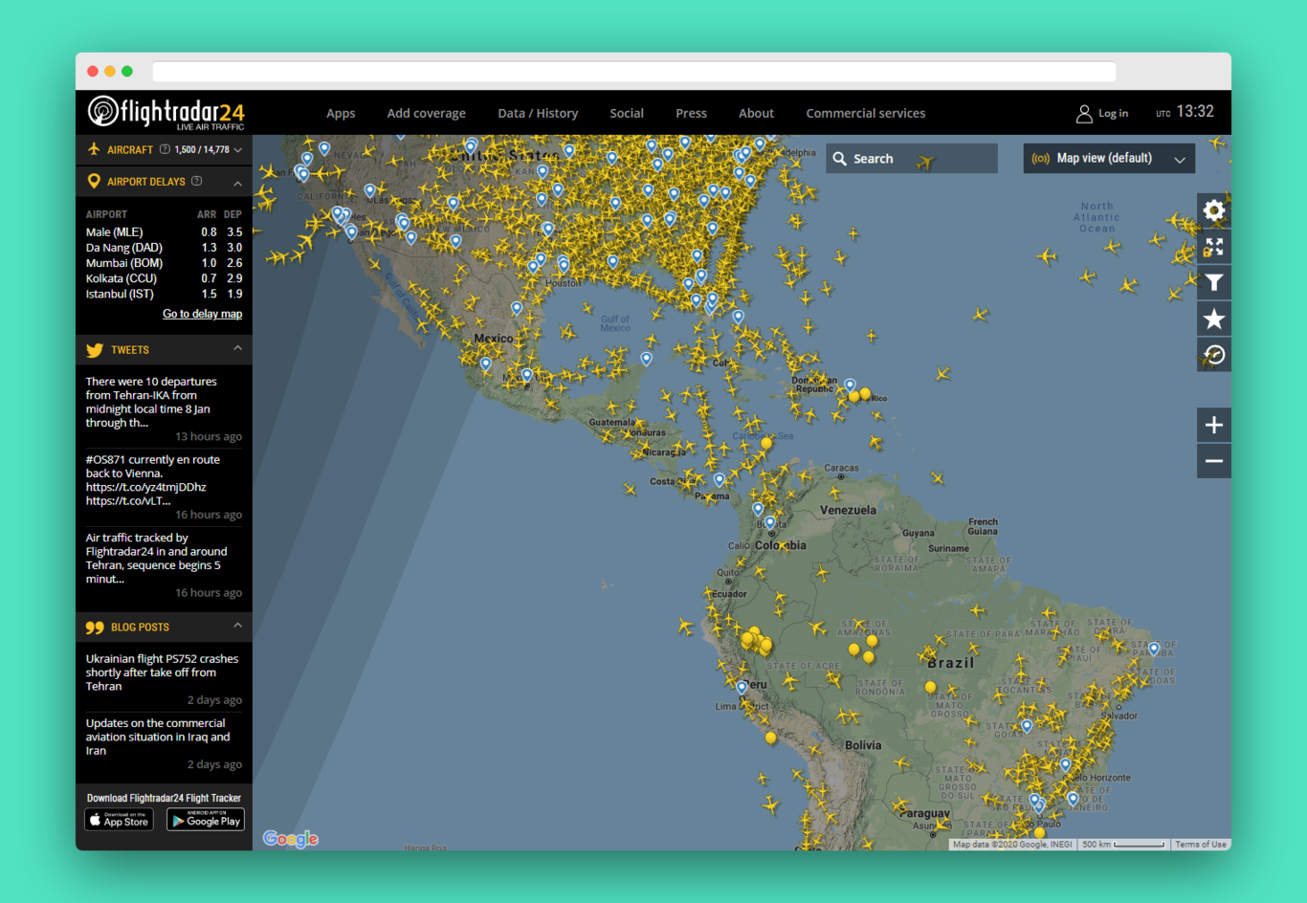Enter fullscreen with the expand arrows icon
The image size is (1307, 903).
click(1213, 246)
